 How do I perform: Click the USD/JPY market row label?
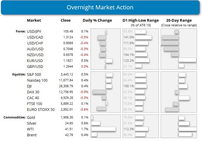[34, 32]
